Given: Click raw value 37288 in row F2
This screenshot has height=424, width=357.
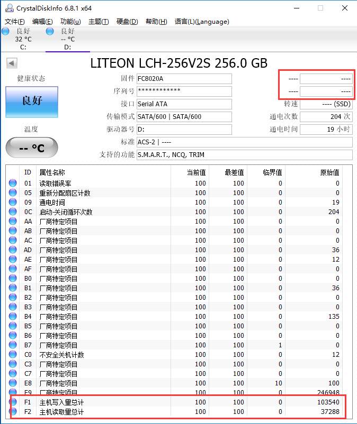Looking at the screenshot, I should (x=330, y=412).
